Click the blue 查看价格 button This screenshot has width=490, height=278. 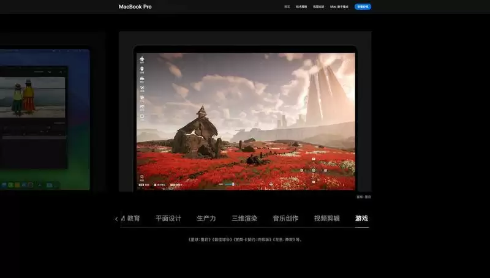pyautogui.click(x=363, y=7)
